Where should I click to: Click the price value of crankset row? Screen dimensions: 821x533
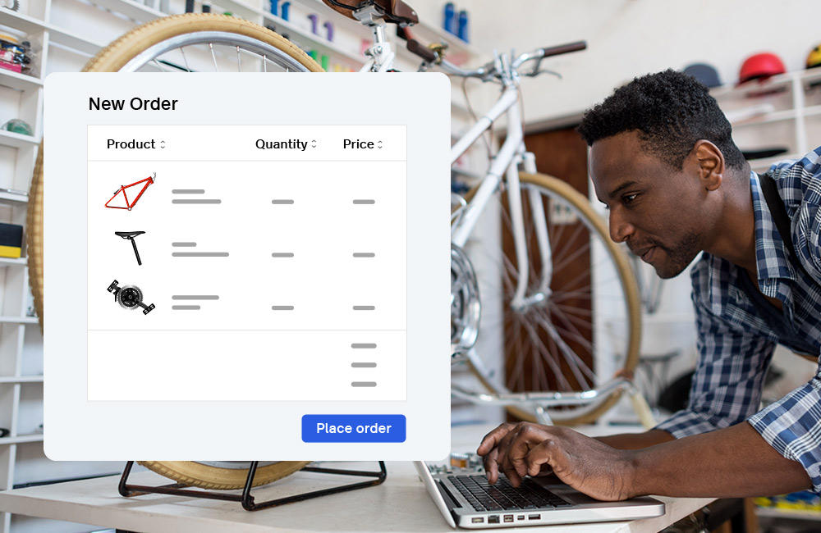pyautogui.click(x=364, y=308)
